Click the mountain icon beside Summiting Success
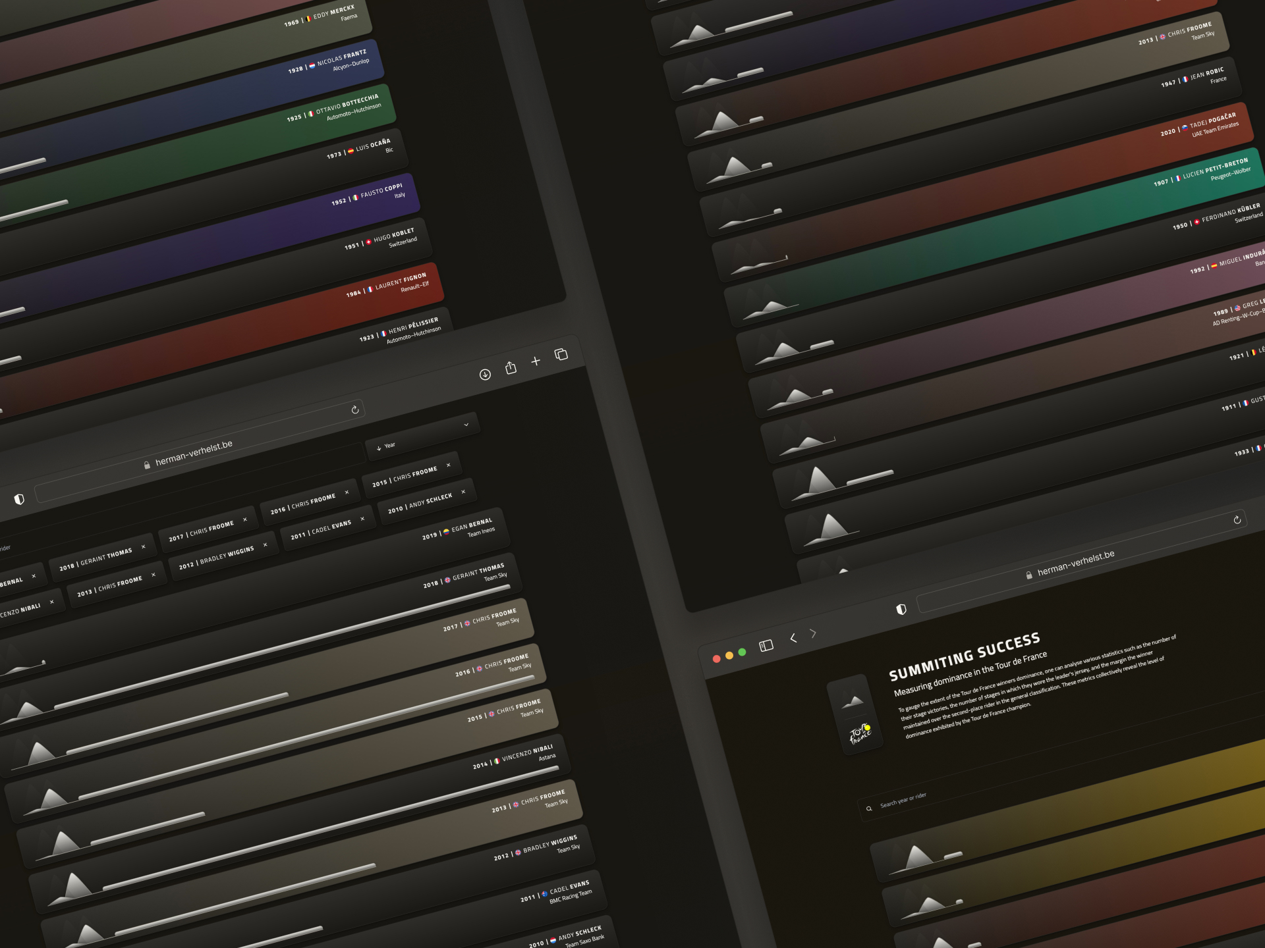 (x=853, y=701)
